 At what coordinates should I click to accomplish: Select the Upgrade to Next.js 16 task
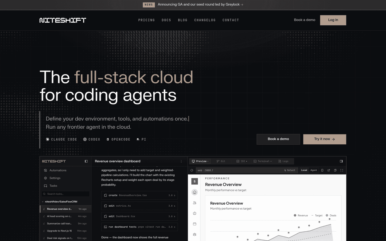pos(66,231)
